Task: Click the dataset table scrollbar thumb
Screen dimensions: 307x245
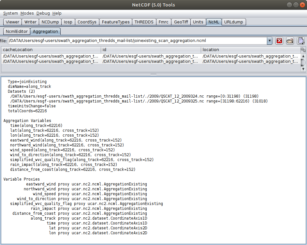Action: (303, 62)
